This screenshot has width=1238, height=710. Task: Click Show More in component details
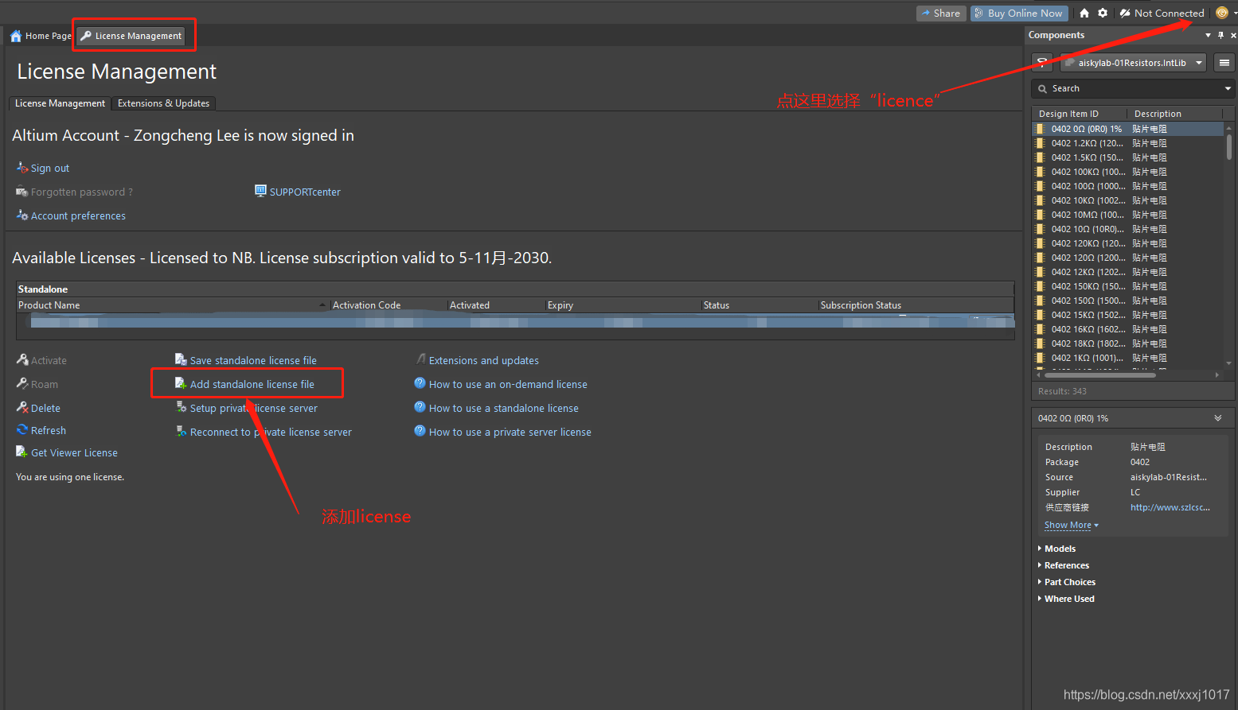1071,526
